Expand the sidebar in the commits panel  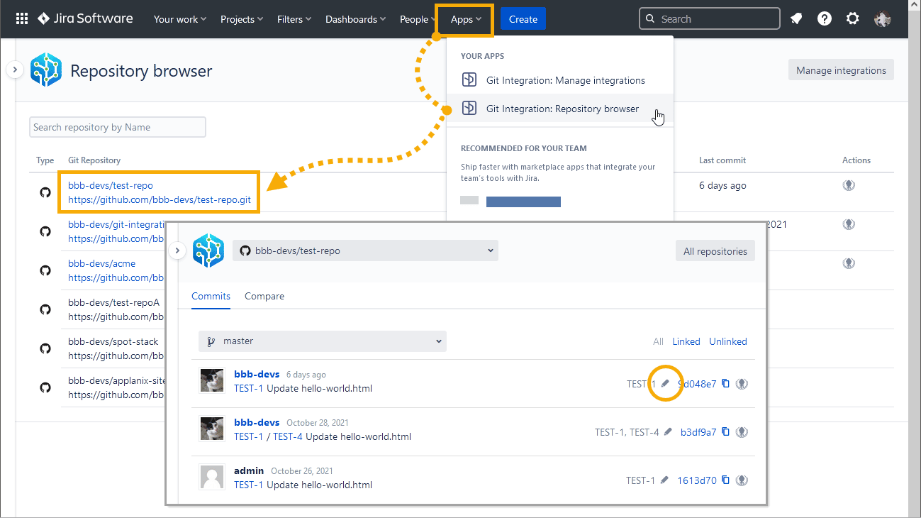(x=178, y=250)
